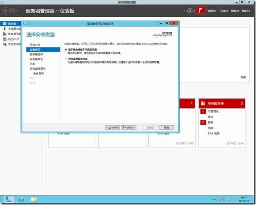Choose 基于角色或基于功能的安装 radio option

(x=66, y=49)
